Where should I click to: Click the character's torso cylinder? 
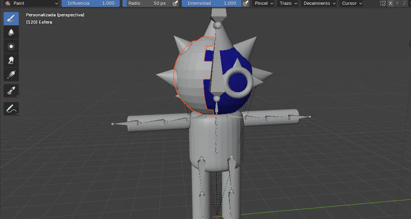click(216, 142)
